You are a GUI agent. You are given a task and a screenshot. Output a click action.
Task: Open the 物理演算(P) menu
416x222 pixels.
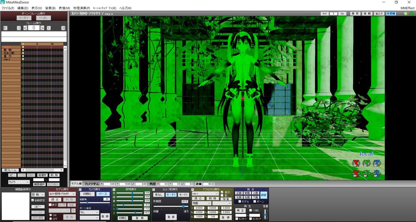pos(82,8)
